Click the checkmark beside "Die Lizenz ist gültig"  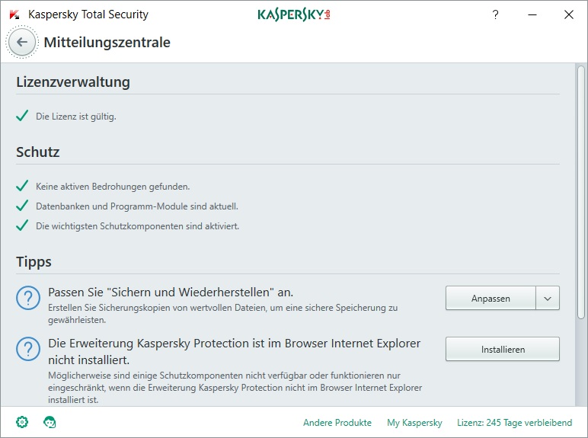(x=22, y=117)
